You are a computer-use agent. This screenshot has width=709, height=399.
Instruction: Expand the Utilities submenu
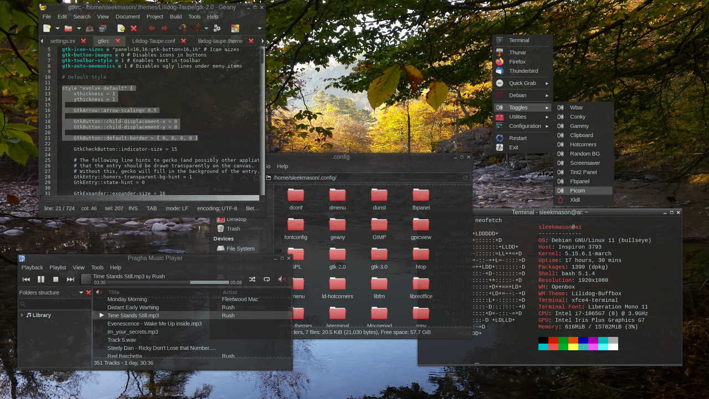click(523, 117)
